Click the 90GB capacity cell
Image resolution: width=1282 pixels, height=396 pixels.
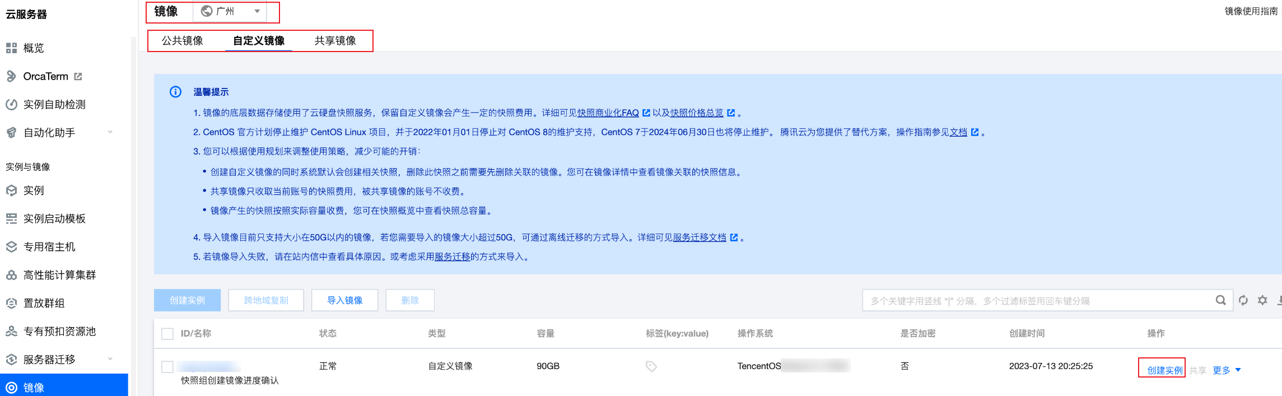tap(548, 366)
